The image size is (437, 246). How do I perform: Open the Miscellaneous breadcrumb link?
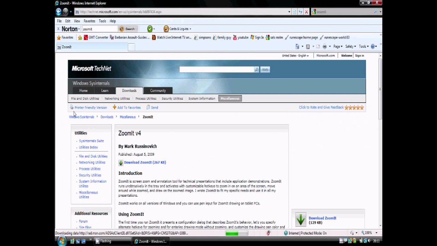(x=128, y=117)
